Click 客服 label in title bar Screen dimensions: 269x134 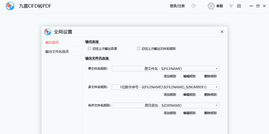(x=220, y=6)
